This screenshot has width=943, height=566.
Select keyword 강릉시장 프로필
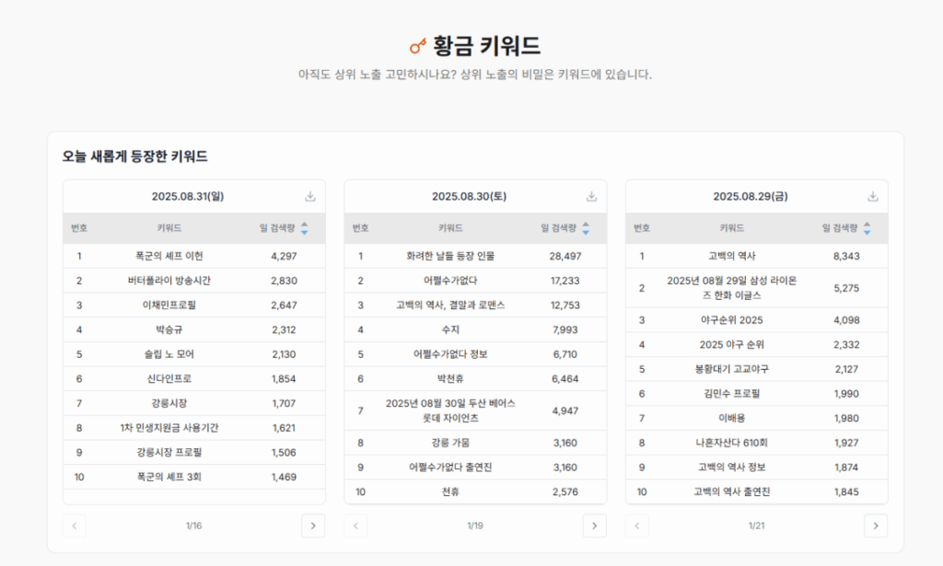pyautogui.click(x=169, y=453)
